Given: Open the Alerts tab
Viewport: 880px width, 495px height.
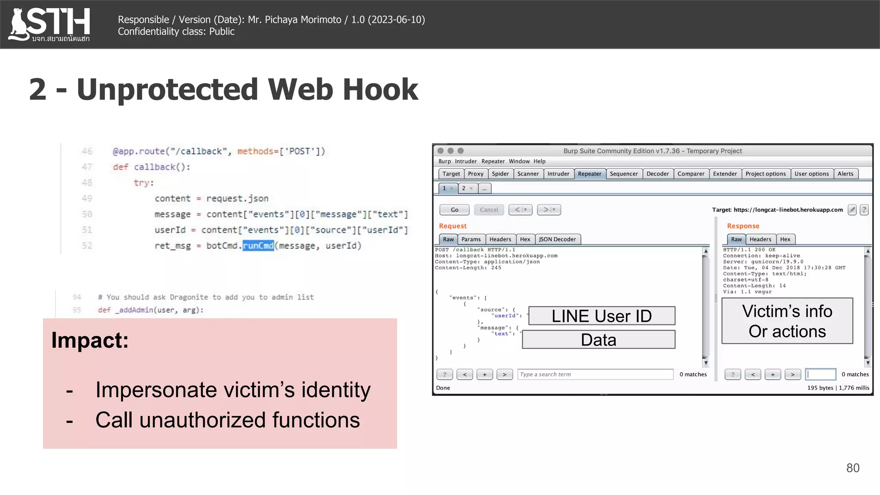Looking at the screenshot, I should tap(846, 174).
